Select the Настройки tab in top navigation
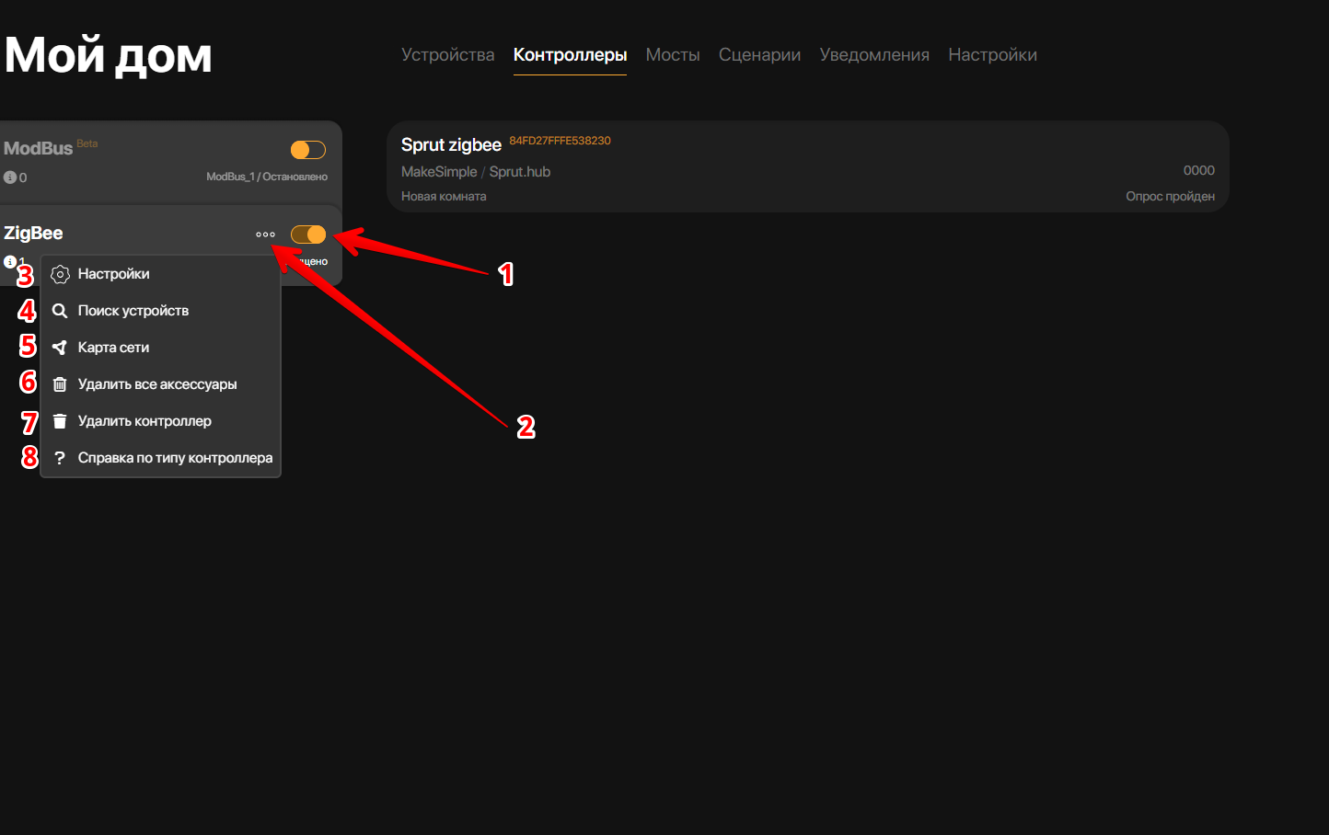The height and width of the screenshot is (835, 1329). [x=992, y=55]
